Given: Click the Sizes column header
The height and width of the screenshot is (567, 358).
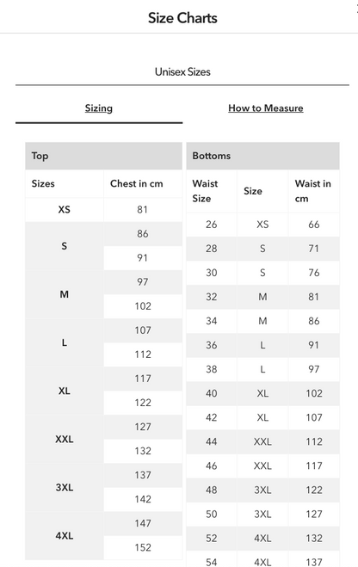Looking at the screenshot, I should (x=43, y=184).
